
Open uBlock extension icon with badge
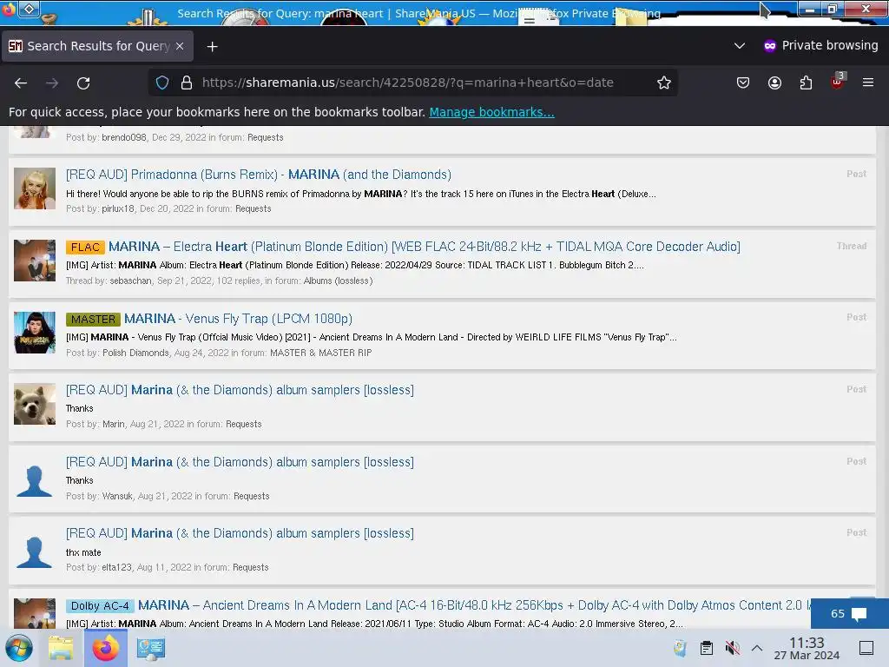838,82
